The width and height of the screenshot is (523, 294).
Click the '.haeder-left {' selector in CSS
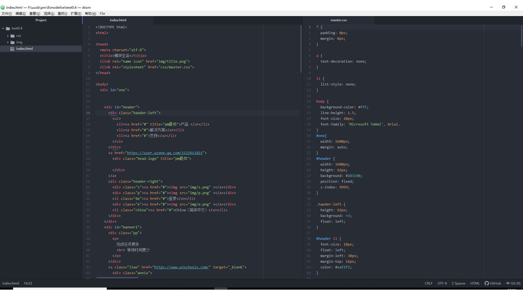point(331,204)
